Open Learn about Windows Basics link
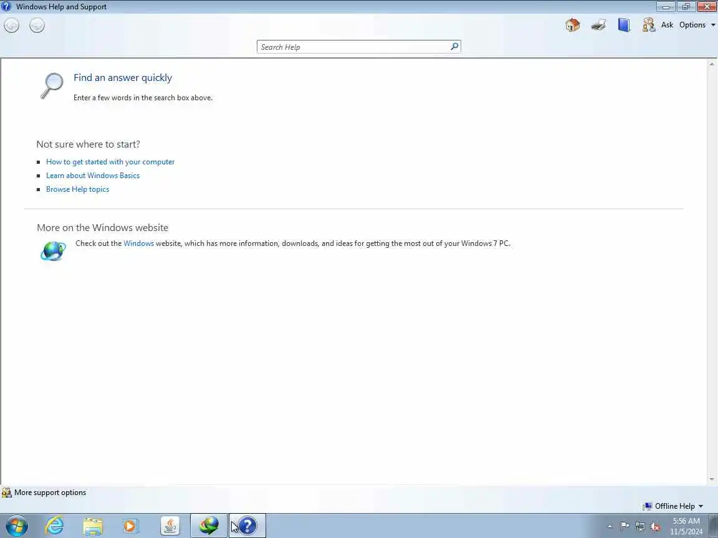 93,175
